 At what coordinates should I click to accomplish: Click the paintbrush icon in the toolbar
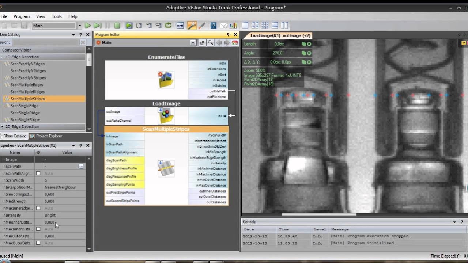click(x=201, y=26)
